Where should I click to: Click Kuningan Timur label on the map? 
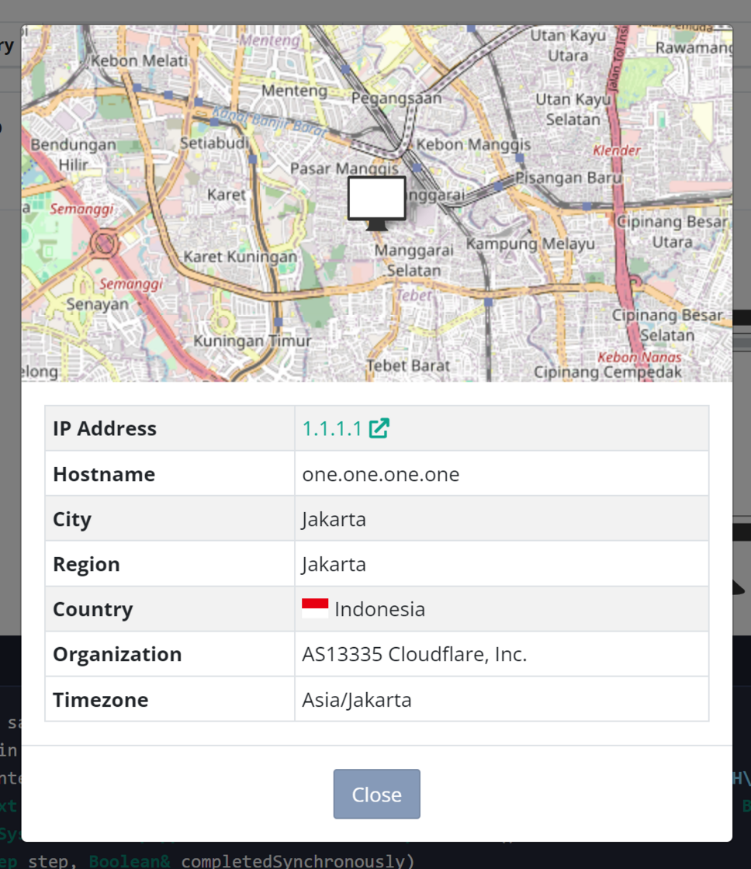click(x=252, y=341)
